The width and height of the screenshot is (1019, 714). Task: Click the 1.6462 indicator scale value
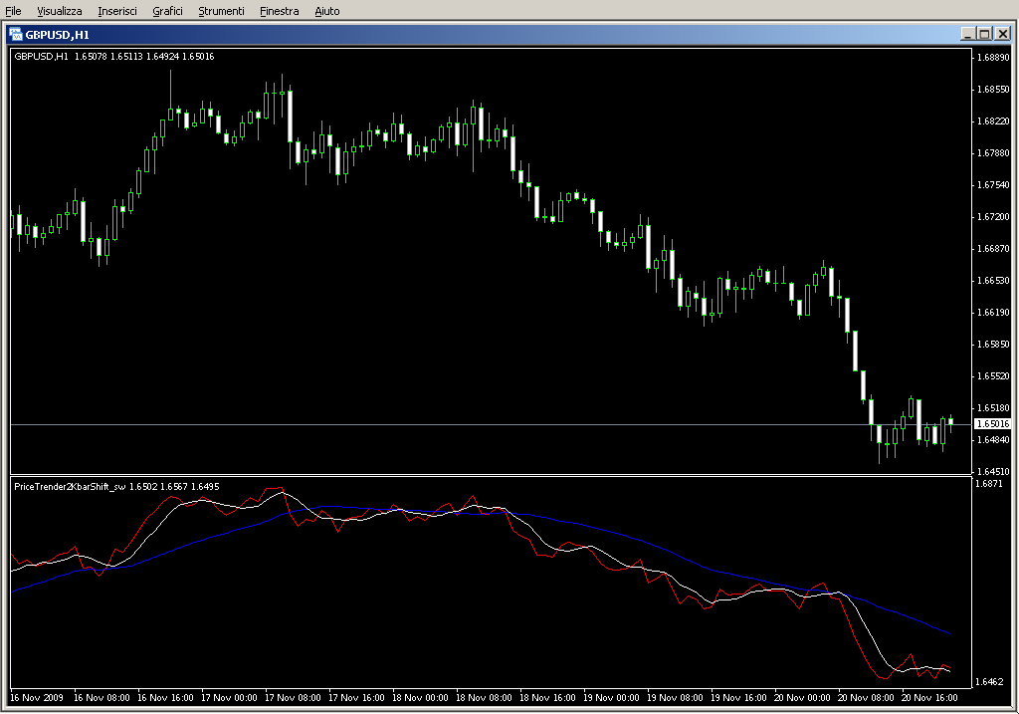[x=990, y=682]
